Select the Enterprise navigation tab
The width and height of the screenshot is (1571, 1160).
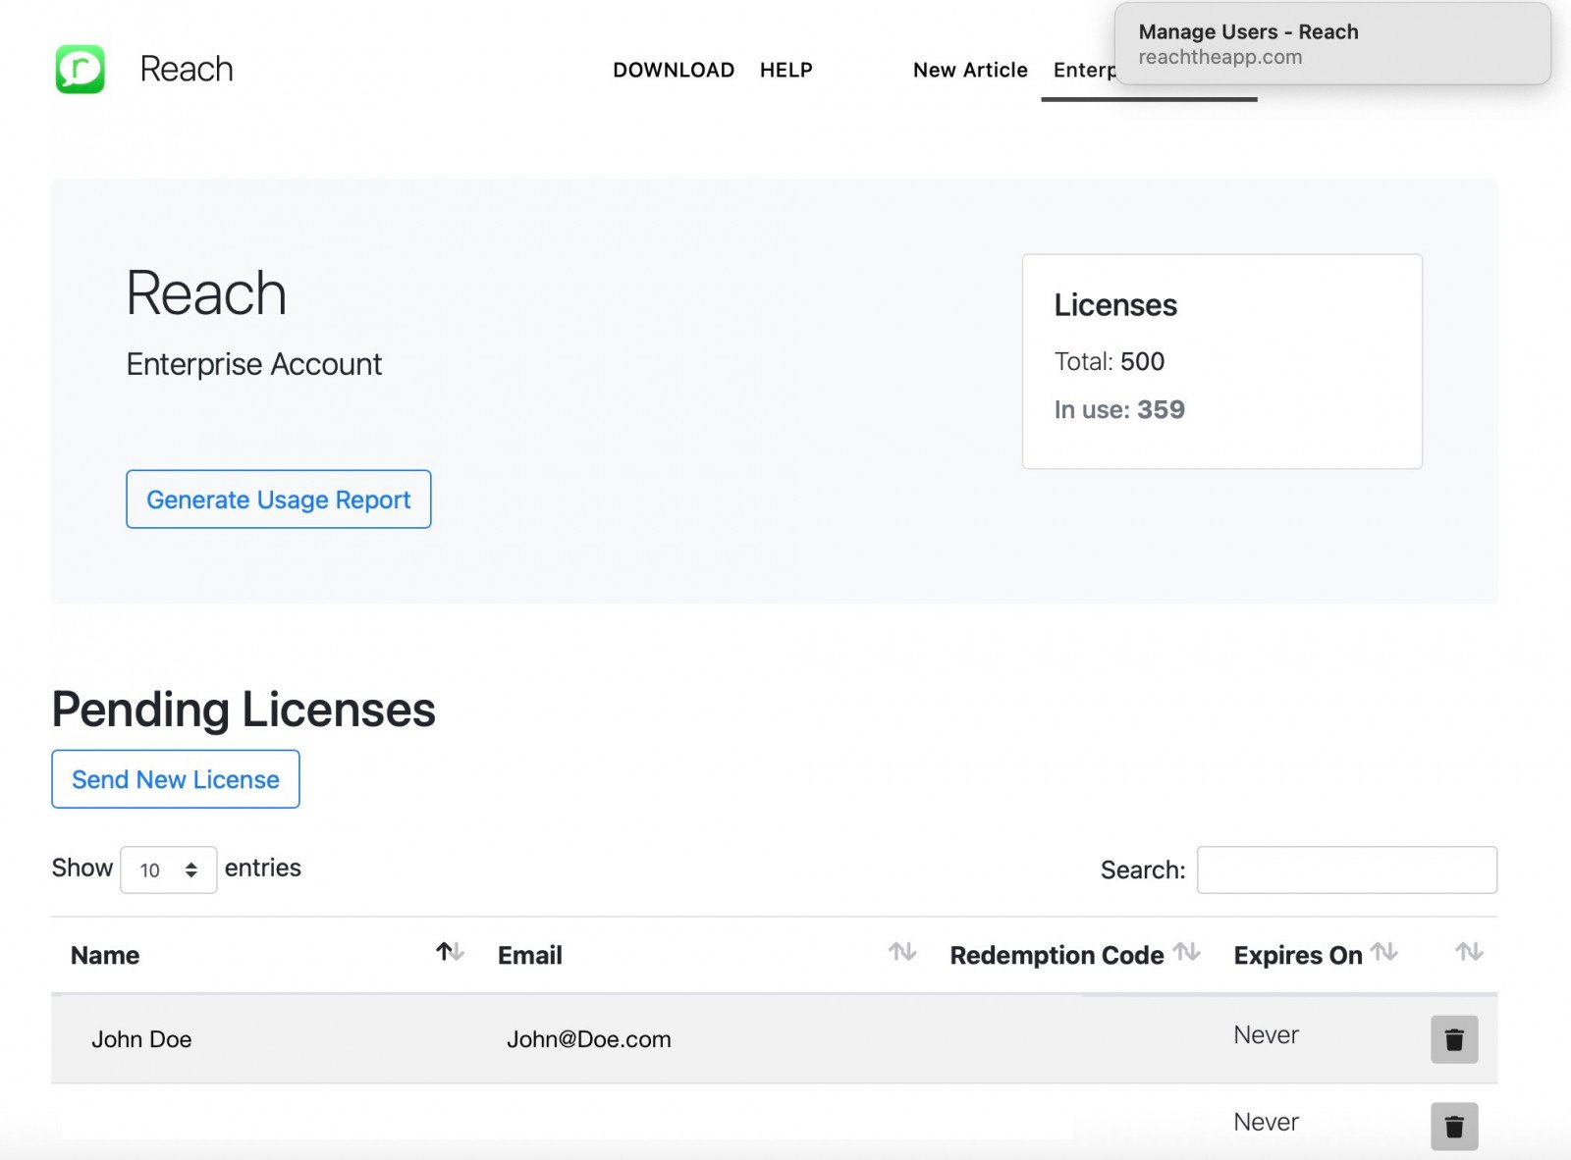[x=1083, y=71]
